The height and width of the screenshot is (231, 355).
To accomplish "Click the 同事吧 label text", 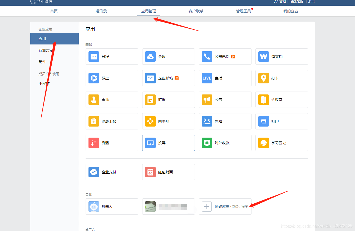I will 164,121.
